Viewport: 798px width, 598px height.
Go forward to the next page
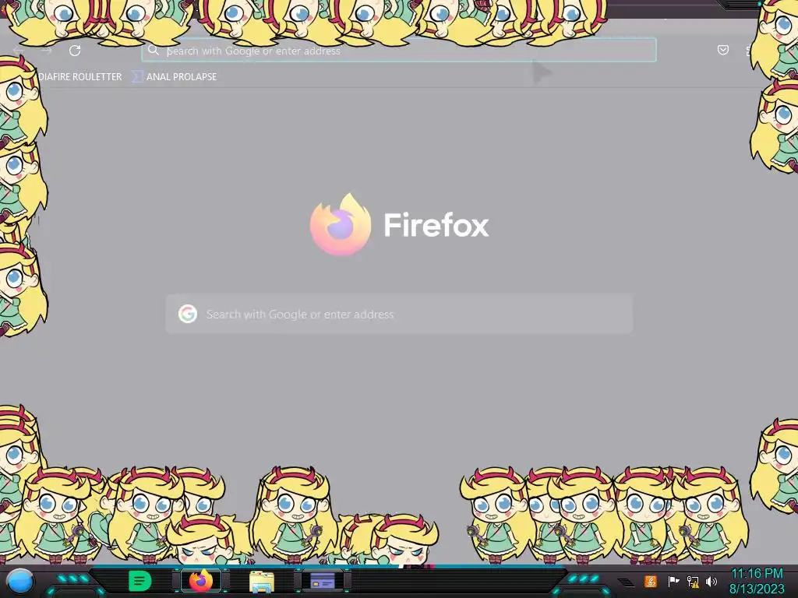point(47,51)
